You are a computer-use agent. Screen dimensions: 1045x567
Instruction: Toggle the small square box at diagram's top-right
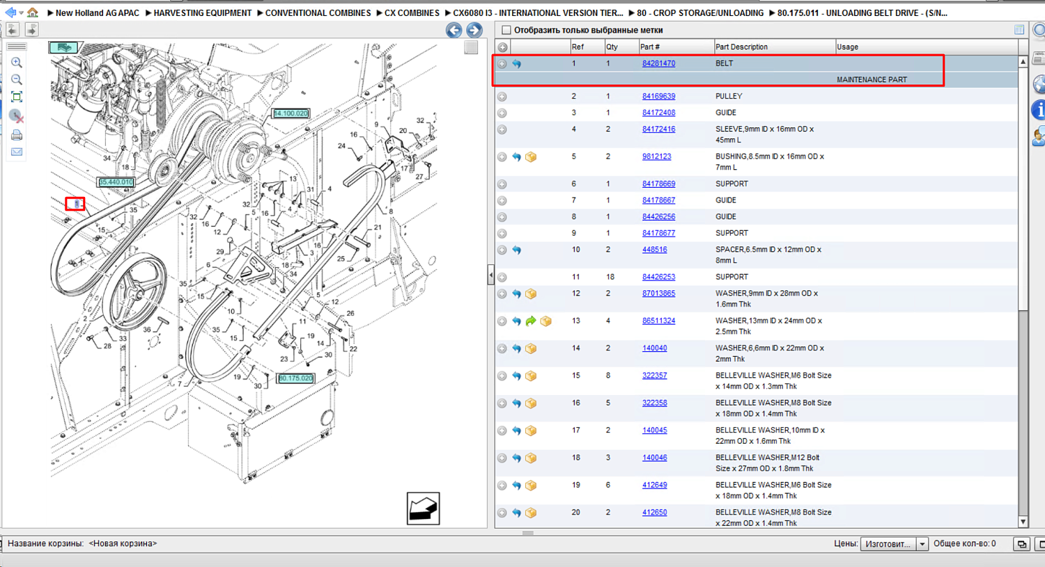click(471, 47)
